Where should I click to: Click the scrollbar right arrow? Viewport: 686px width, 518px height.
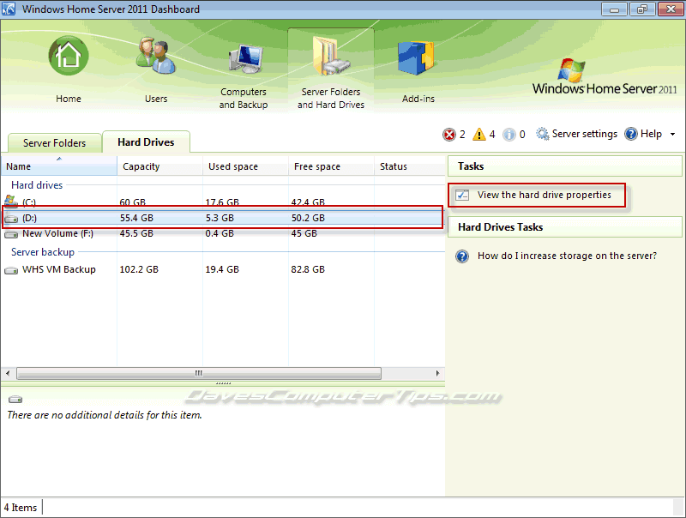coord(437,373)
